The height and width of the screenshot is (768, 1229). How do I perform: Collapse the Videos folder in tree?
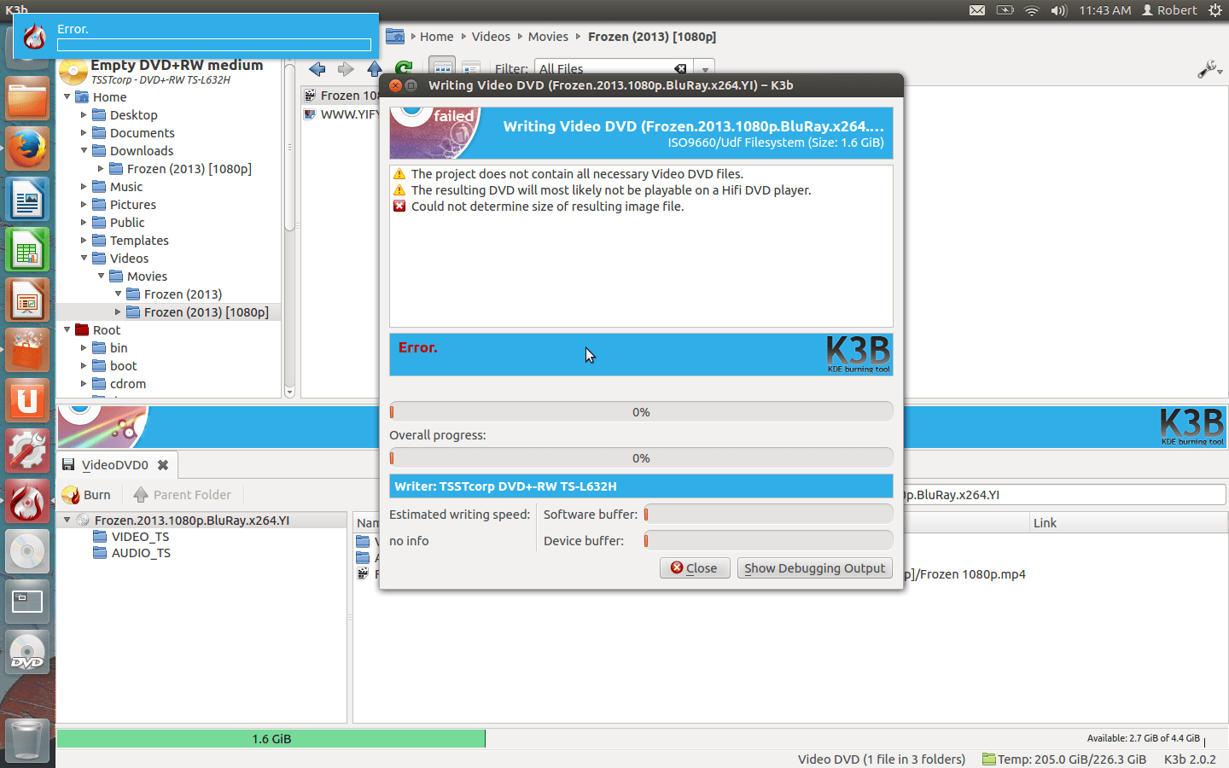(x=84, y=259)
